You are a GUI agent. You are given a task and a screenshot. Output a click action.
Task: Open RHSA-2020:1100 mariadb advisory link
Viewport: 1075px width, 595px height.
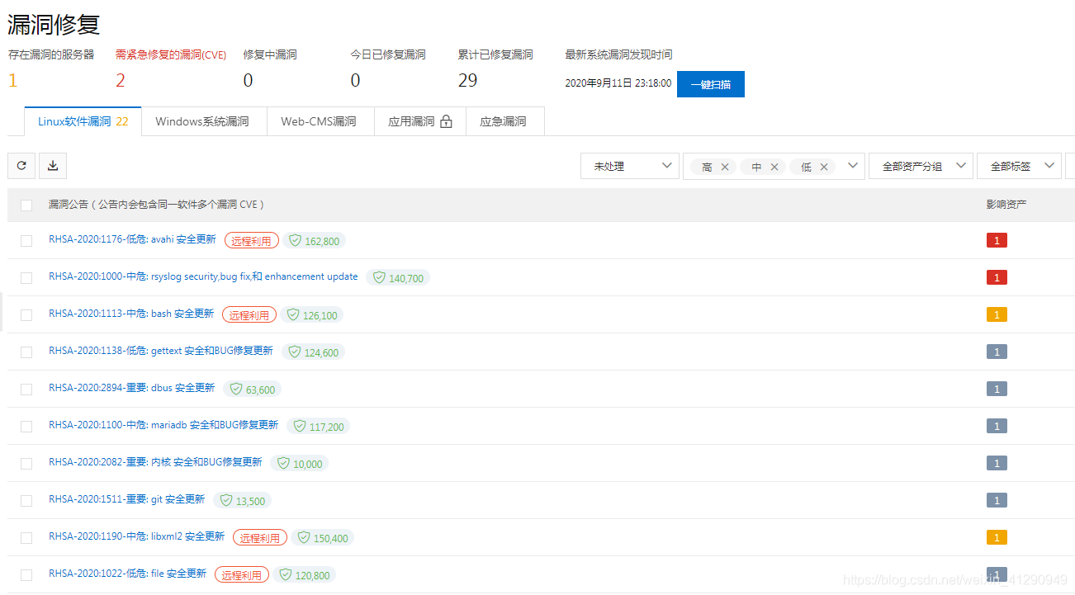[x=163, y=425]
